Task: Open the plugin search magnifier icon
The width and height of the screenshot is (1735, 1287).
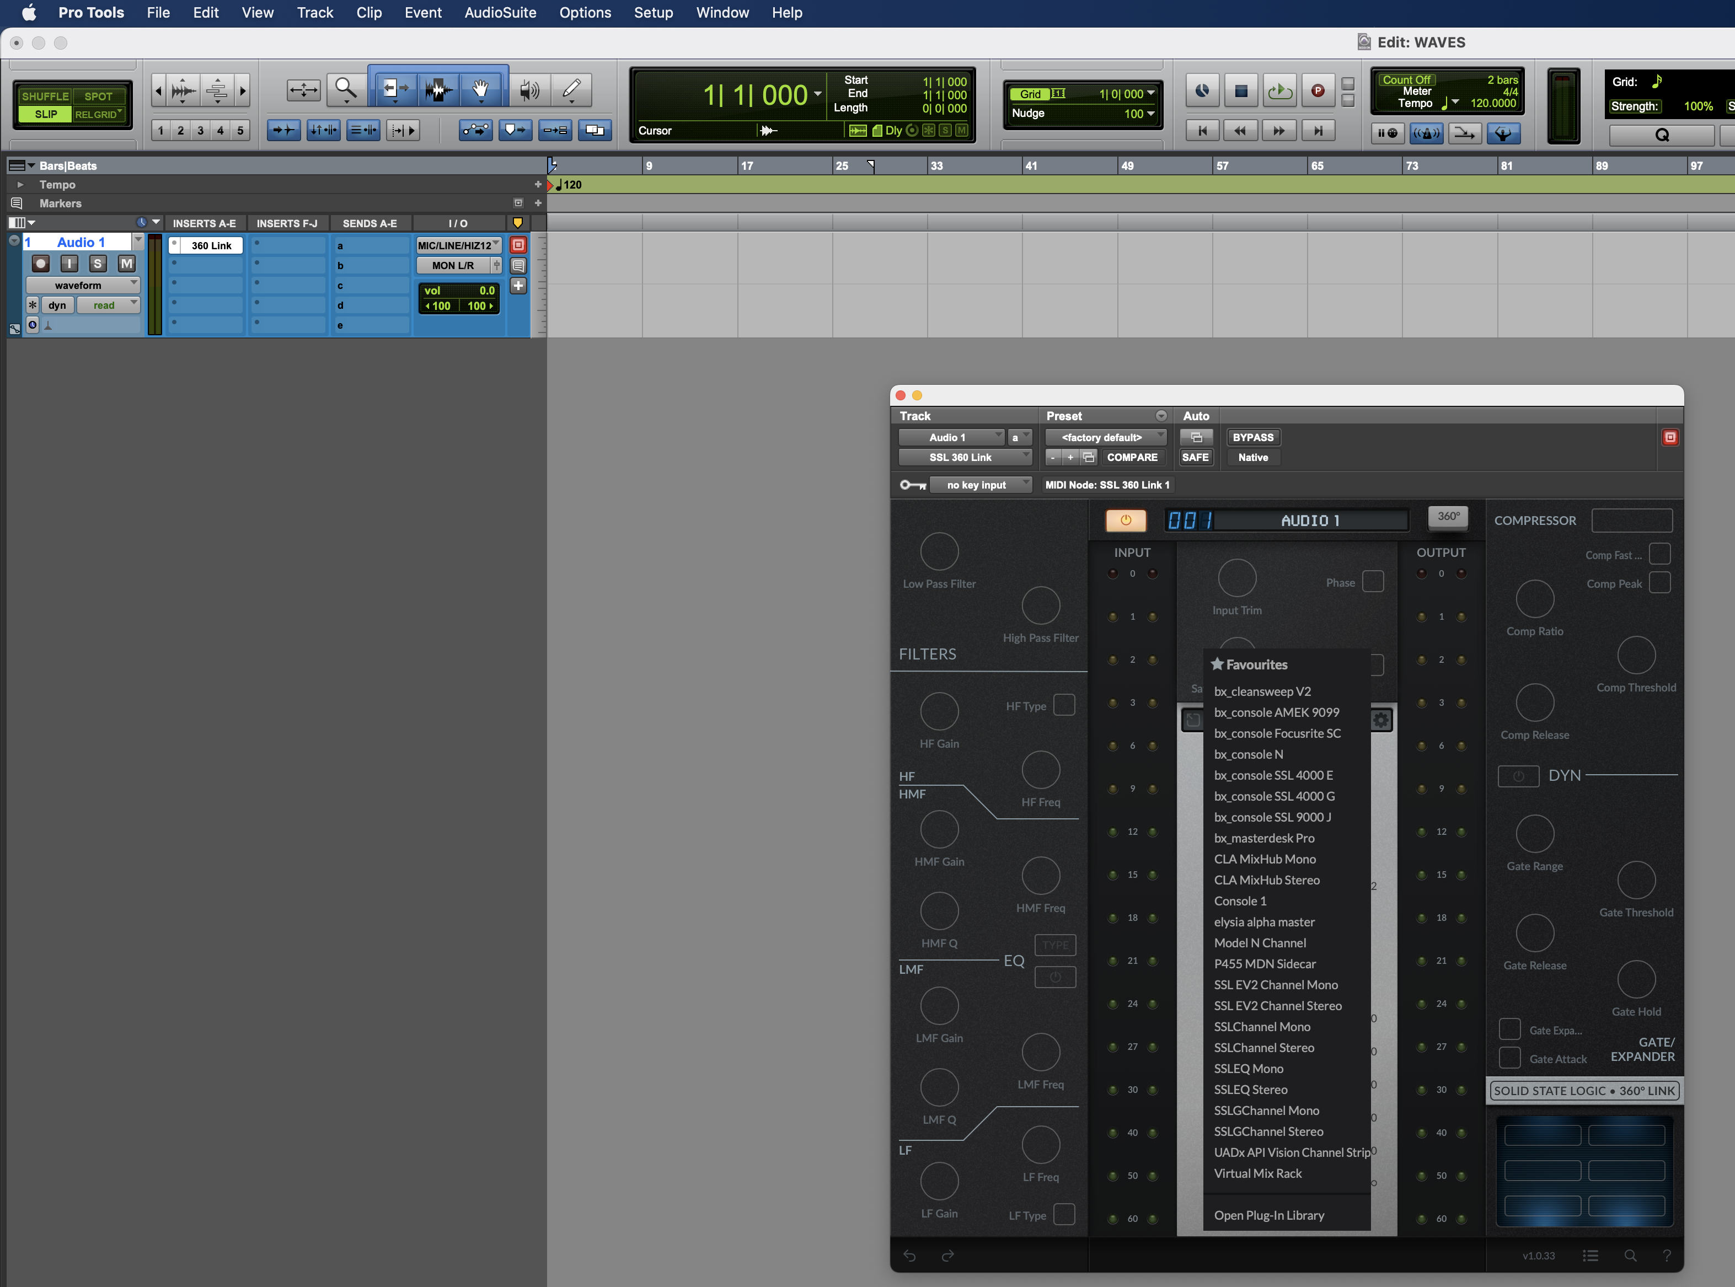Action: pyautogui.click(x=1630, y=1255)
